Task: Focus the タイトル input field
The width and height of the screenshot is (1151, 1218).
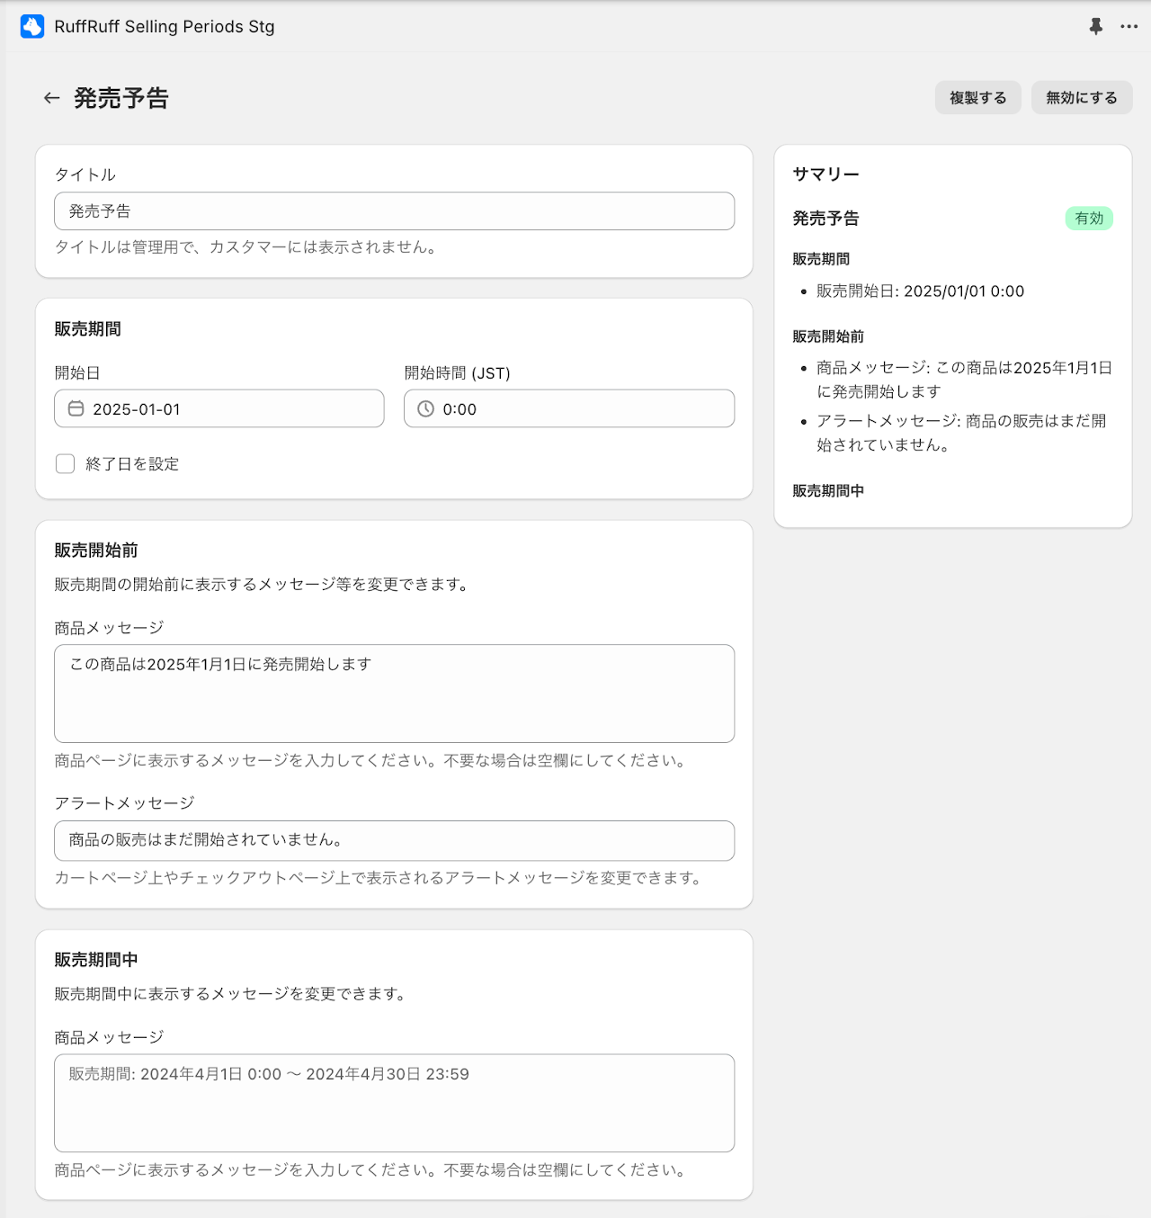Action: (x=394, y=211)
